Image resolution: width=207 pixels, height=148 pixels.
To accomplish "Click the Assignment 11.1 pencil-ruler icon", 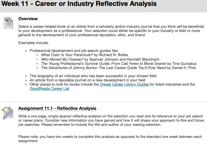I will click(x=7, y=113).
